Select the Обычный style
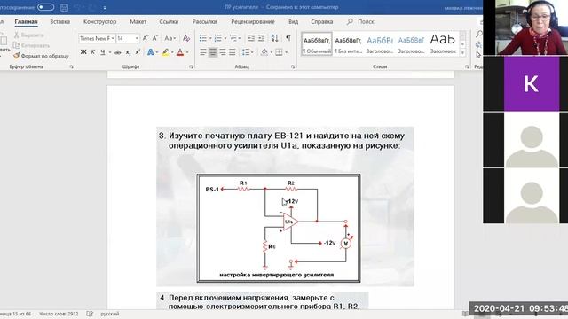This screenshot has height=319, width=568. coord(317,44)
